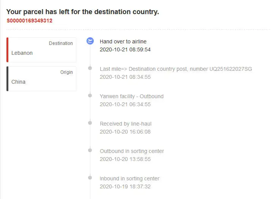
Task: Click the Inbound in sorting center dot
Action: pos(90,178)
